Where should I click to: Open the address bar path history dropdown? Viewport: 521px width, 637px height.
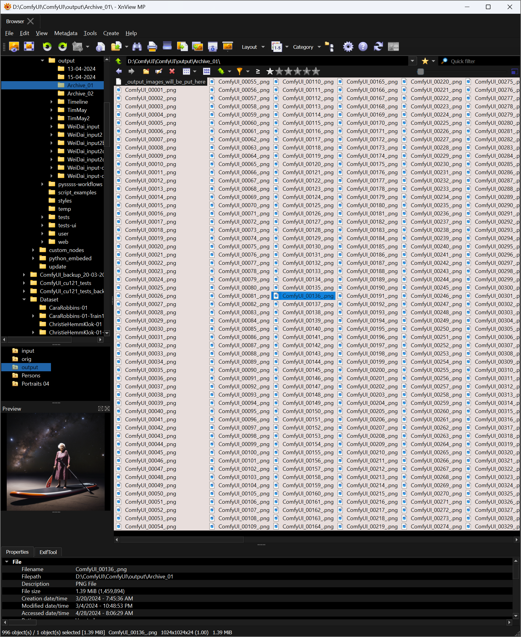pos(412,61)
